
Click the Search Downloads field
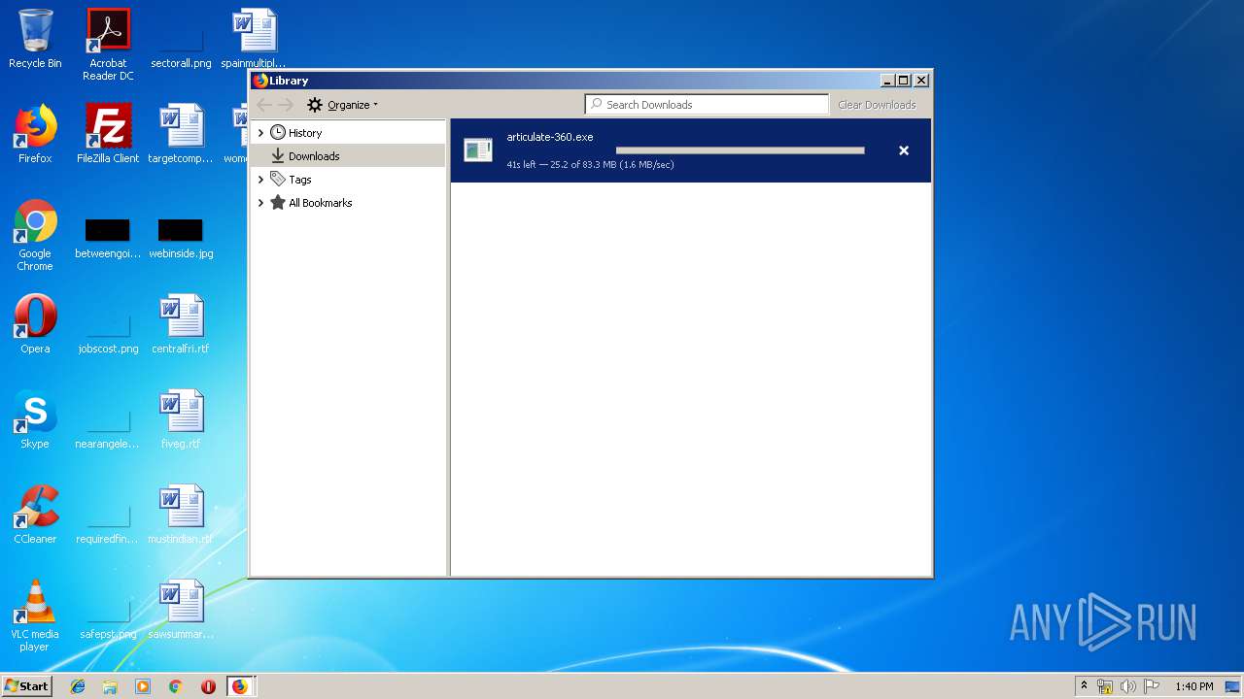[x=707, y=104]
